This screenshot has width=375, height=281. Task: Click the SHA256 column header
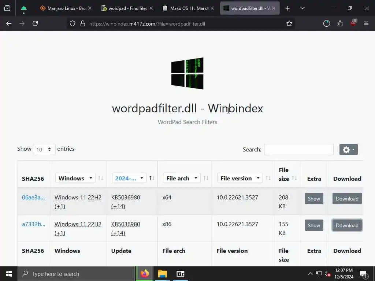click(33, 179)
